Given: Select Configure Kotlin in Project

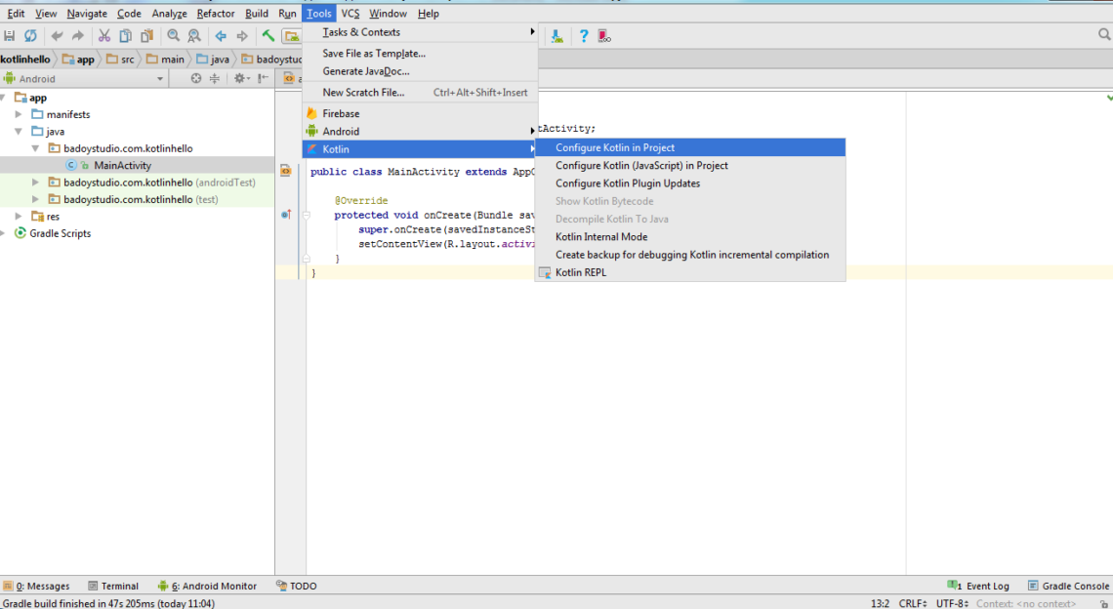Looking at the screenshot, I should click(x=615, y=148).
